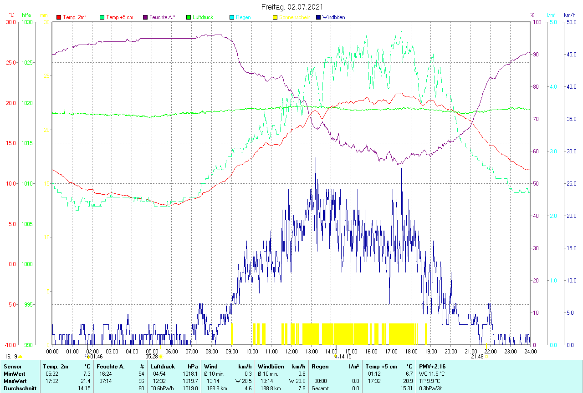Click the purple Feuchte A. legend swatch
Image resolution: width=583 pixels, height=393 pixels.
pos(145,17)
